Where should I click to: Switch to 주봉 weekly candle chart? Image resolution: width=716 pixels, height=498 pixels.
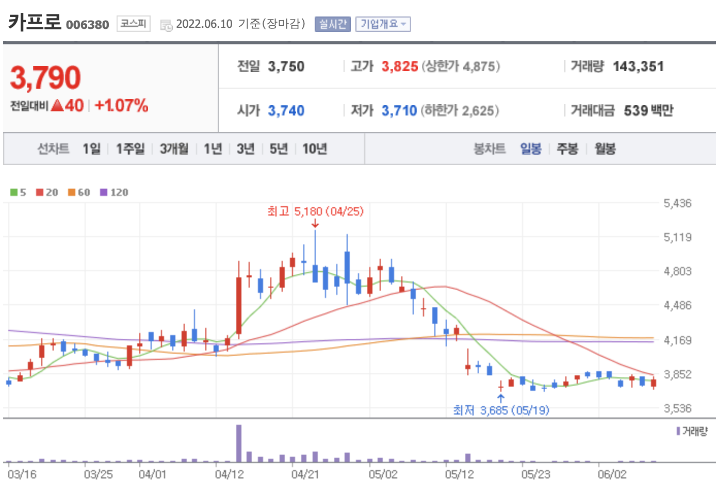567,149
